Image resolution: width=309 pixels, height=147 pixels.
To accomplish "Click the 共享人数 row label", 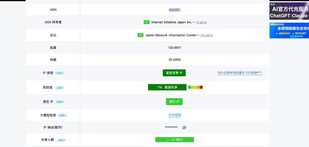I will (x=48, y=140).
